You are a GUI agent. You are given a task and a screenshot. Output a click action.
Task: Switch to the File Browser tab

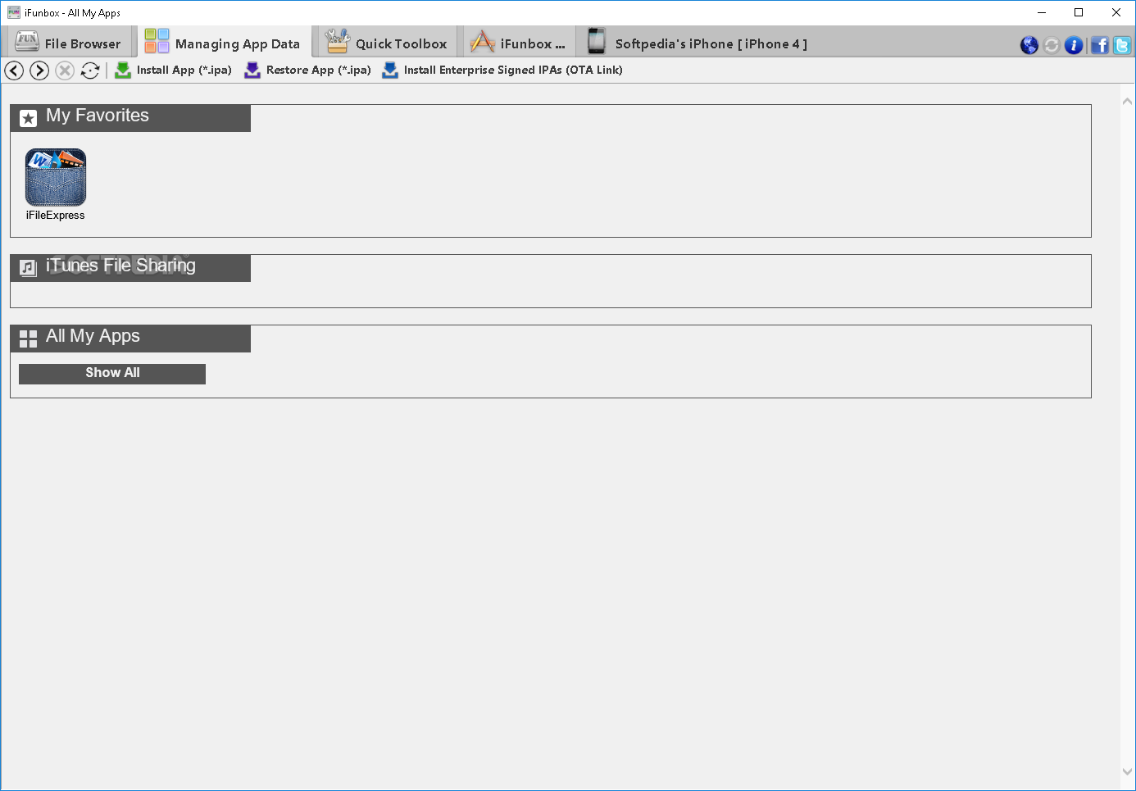[x=68, y=42]
